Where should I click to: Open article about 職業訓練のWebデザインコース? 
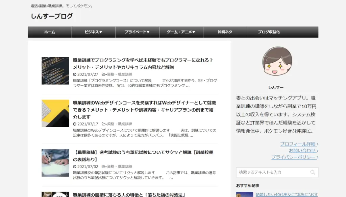tap(145, 110)
